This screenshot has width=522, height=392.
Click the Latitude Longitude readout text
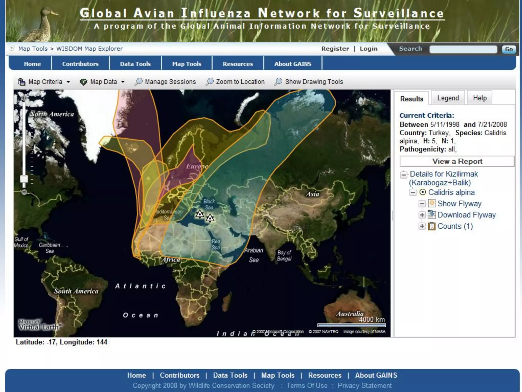coord(61,342)
